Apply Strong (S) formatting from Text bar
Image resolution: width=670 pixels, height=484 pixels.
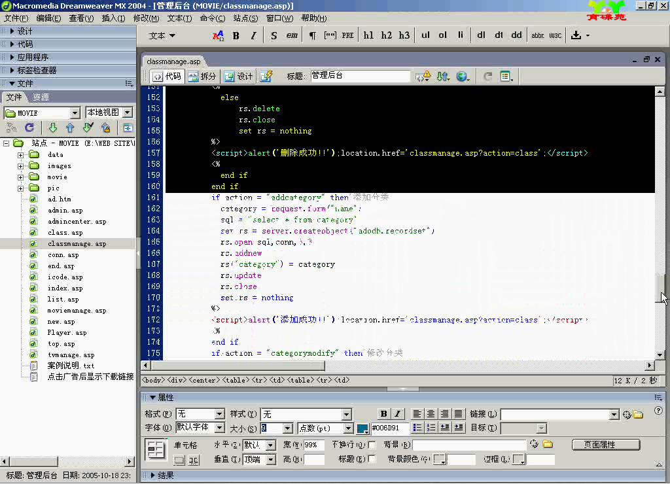pyautogui.click(x=273, y=35)
